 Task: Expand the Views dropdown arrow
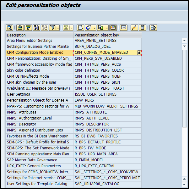[x=94, y=29]
